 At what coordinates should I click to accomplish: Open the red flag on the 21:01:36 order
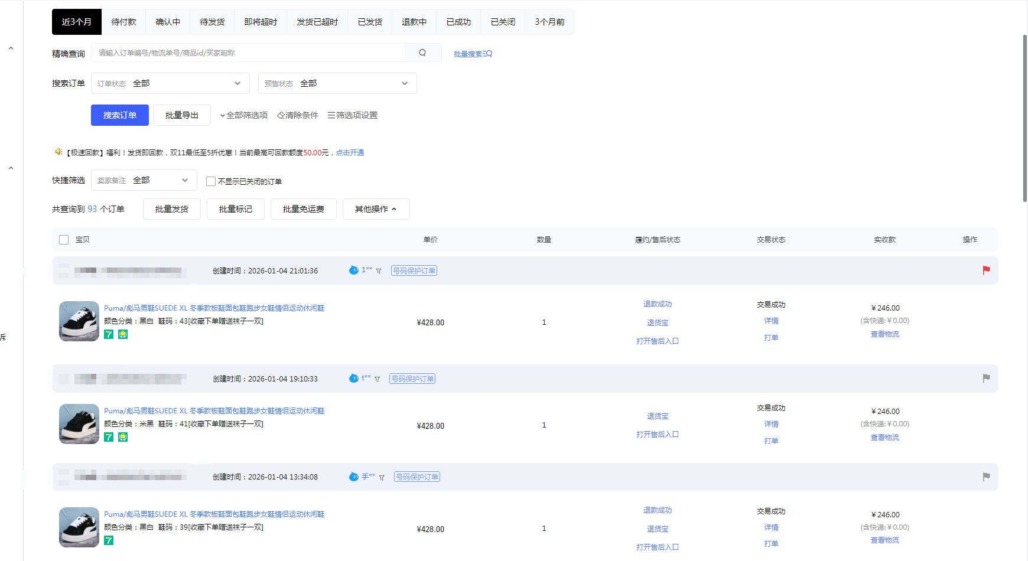[986, 270]
